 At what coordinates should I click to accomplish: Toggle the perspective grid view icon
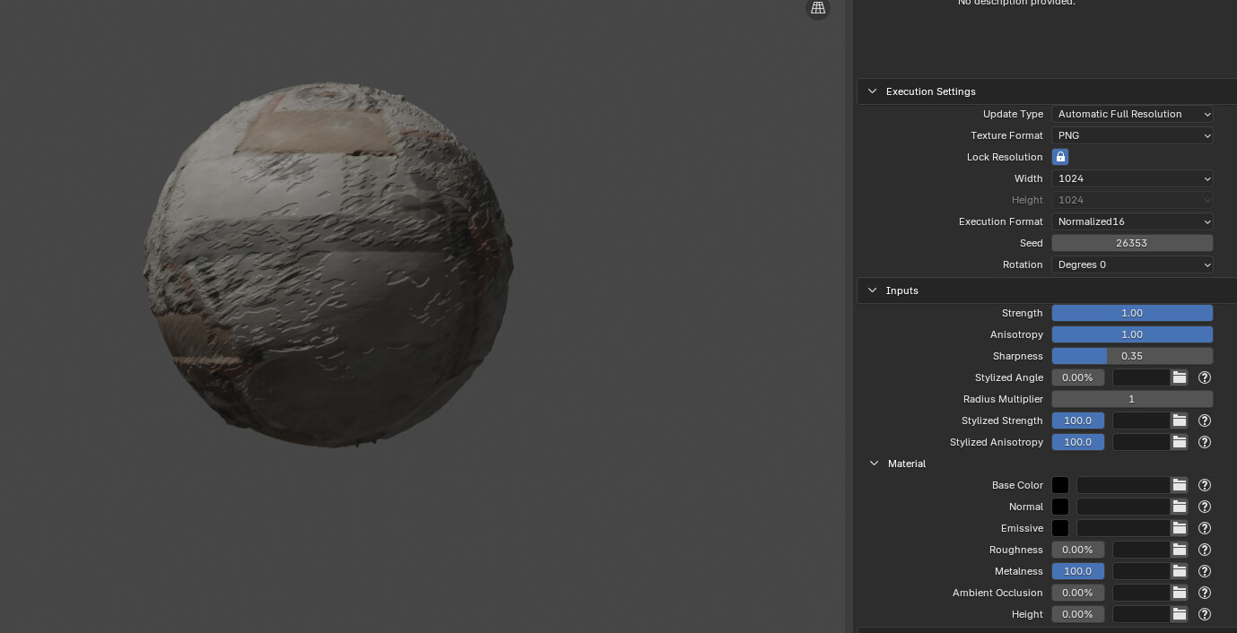coord(817,8)
